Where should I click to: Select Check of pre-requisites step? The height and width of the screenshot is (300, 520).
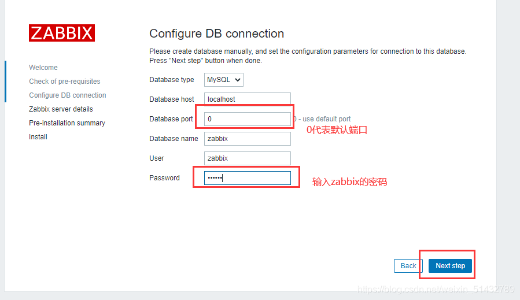click(x=65, y=82)
